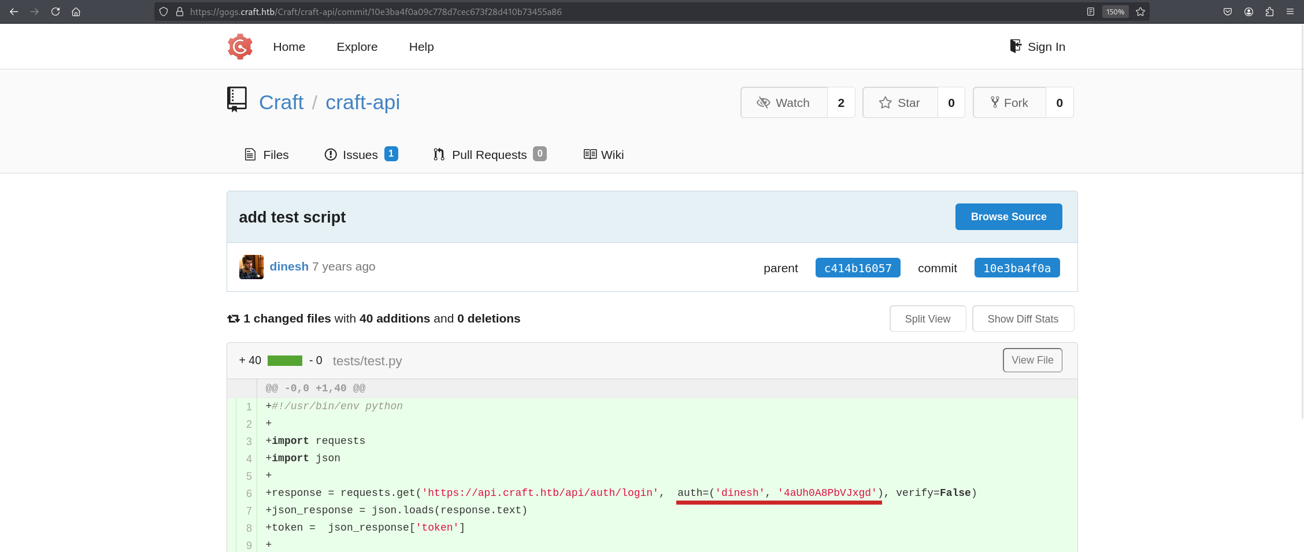Click the browser back arrow
The width and height of the screenshot is (1304, 552).
click(x=14, y=12)
